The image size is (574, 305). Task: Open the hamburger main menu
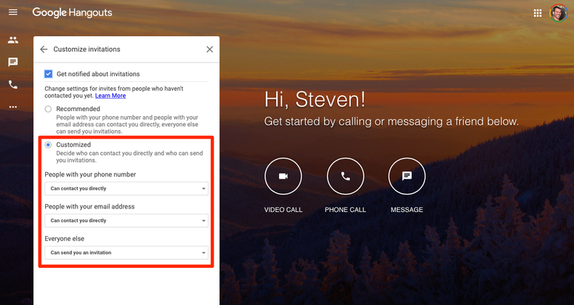coord(12,13)
